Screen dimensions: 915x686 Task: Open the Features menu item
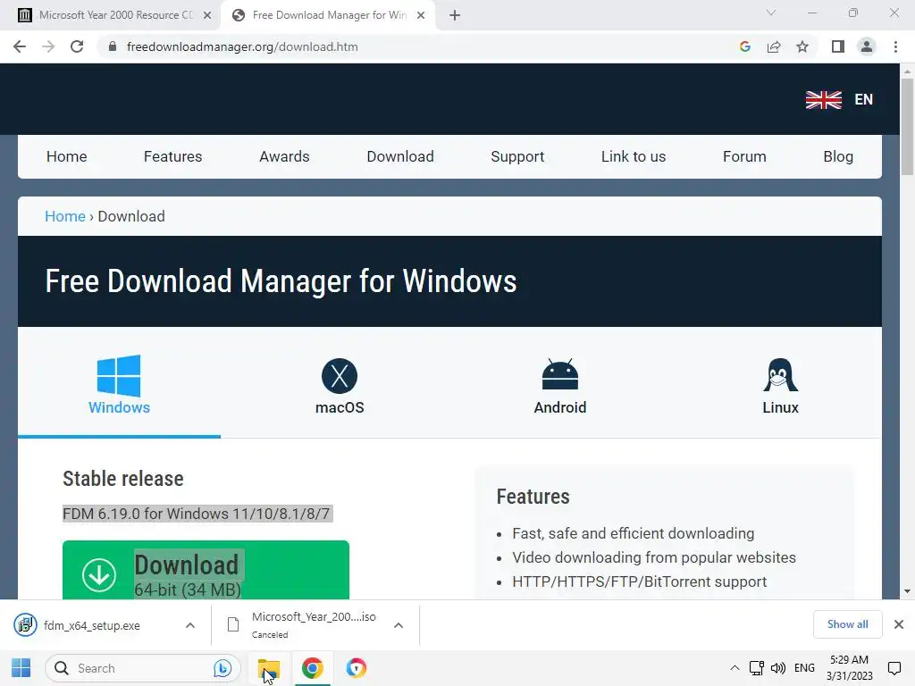172,156
